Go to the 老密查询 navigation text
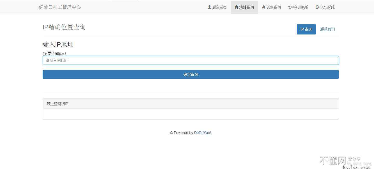 (273, 7)
